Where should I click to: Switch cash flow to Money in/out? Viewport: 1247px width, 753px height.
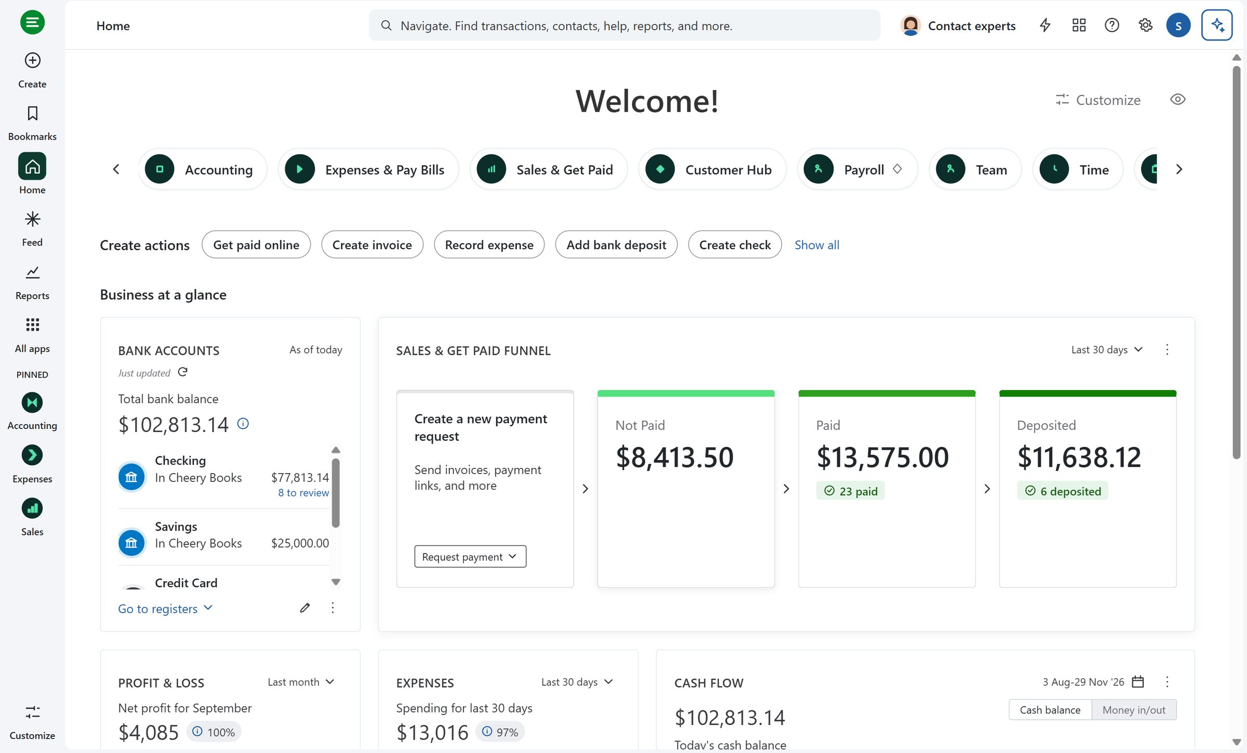1134,709
